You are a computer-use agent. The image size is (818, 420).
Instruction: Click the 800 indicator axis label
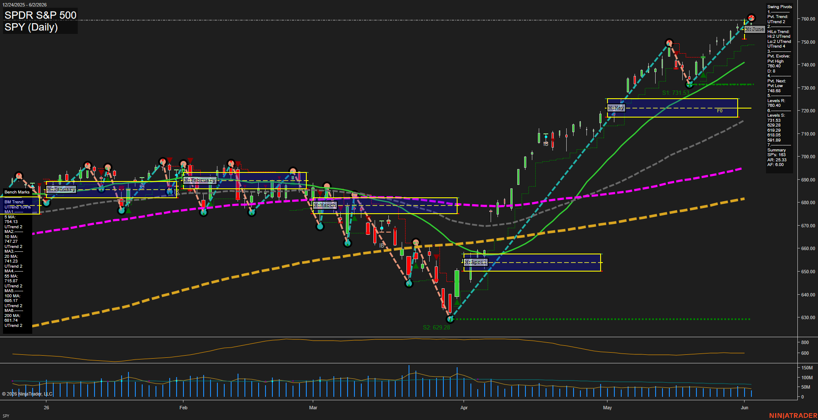(805, 343)
